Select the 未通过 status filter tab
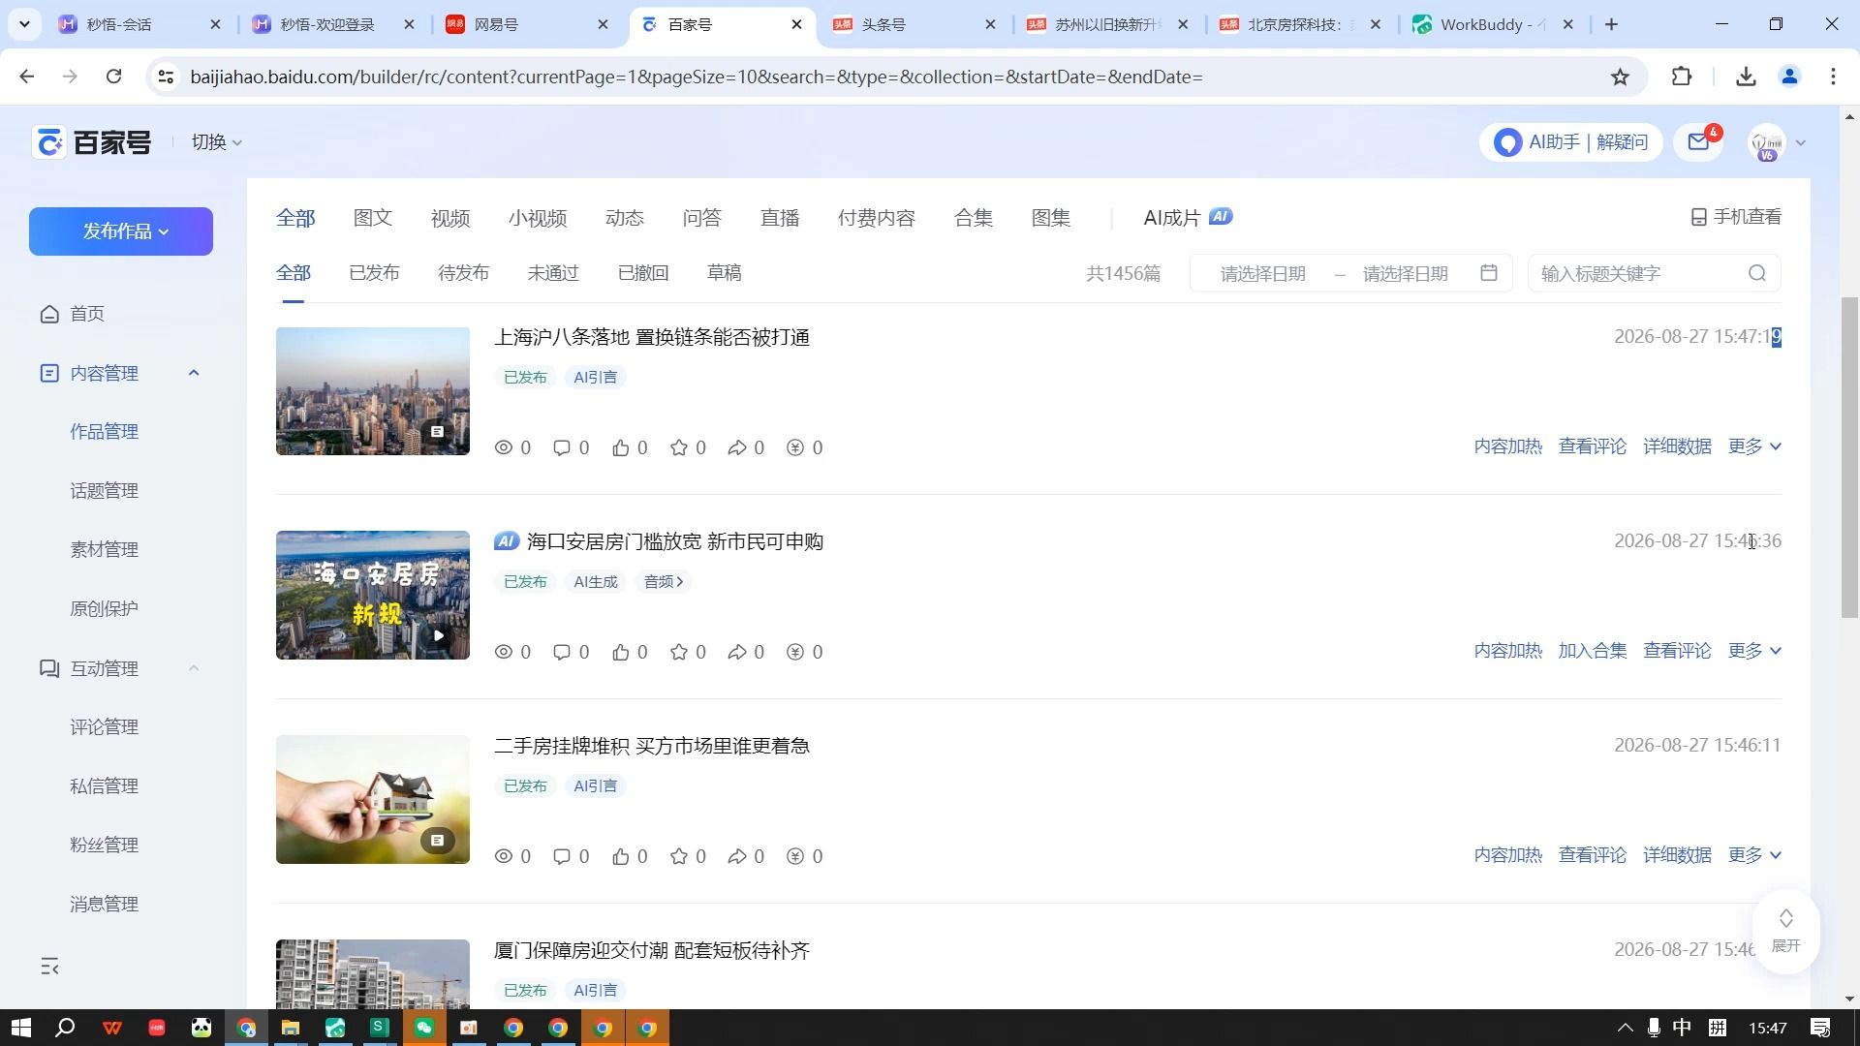 tap(553, 273)
